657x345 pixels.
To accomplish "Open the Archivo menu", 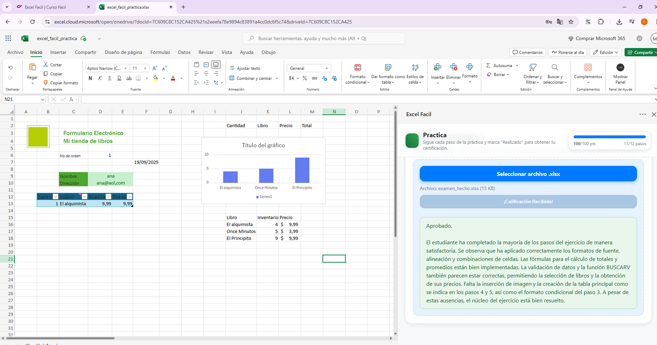I will (x=15, y=52).
